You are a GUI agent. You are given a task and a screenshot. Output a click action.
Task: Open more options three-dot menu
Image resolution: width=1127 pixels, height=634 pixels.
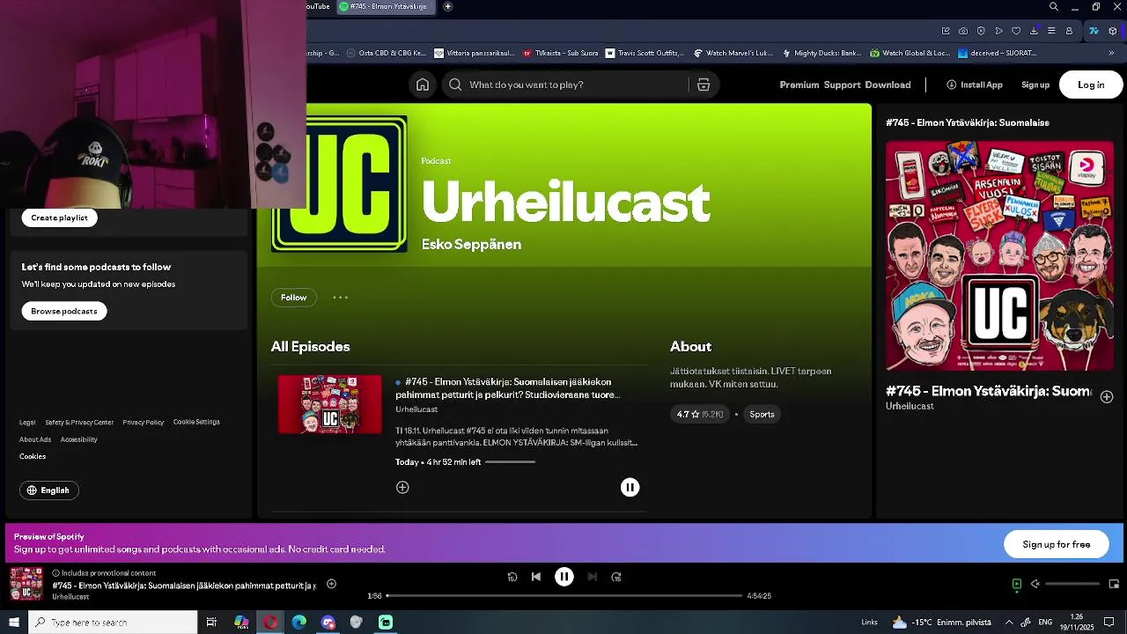341,298
